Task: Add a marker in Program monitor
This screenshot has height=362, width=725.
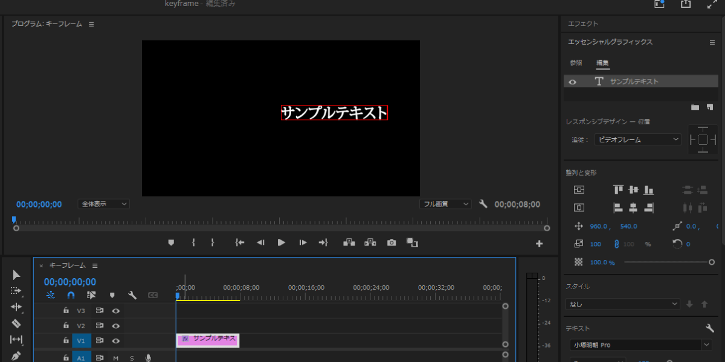Action: click(x=171, y=243)
